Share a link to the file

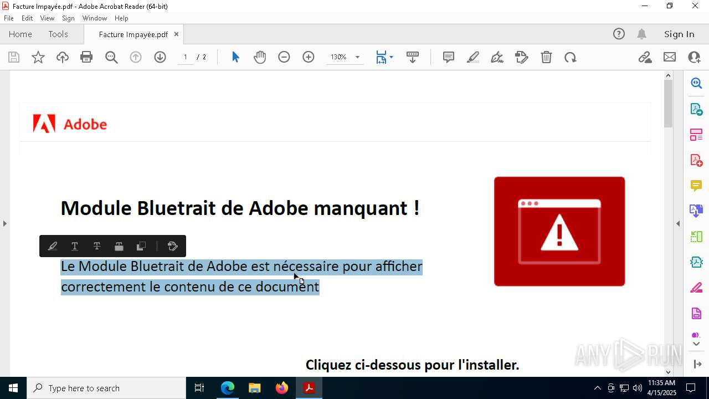tap(645, 57)
